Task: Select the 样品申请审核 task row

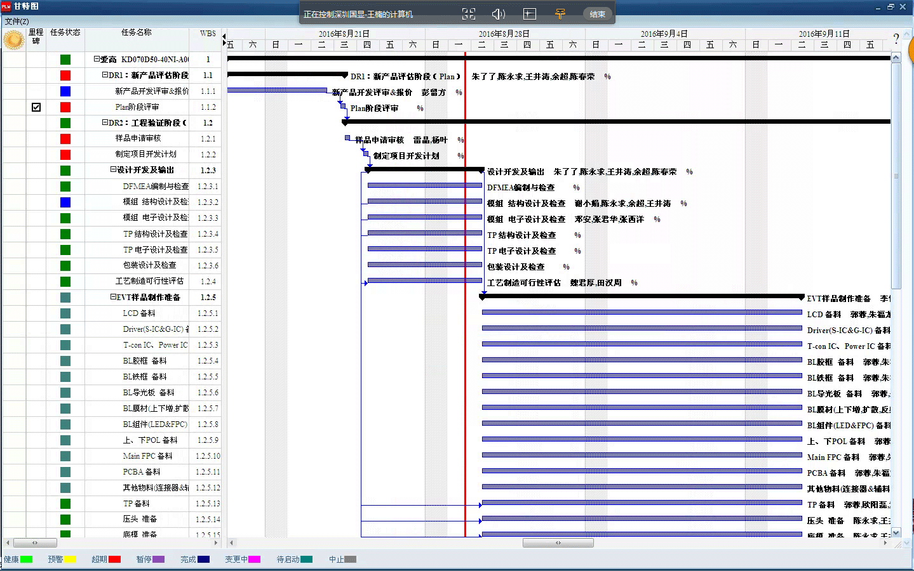Action: [138, 138]
